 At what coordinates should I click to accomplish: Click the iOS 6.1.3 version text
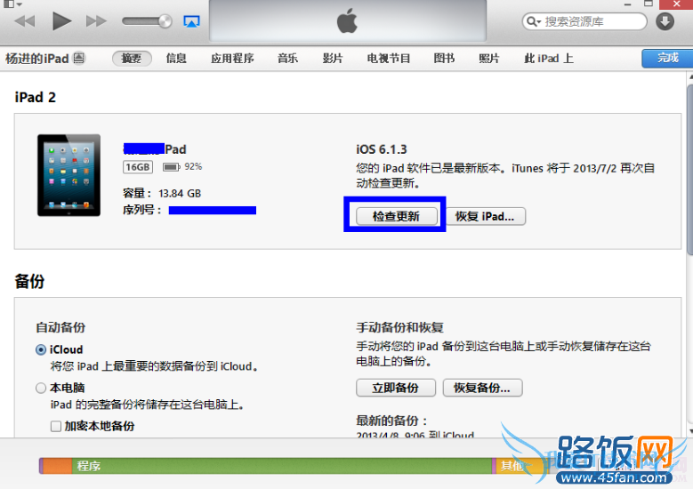tap(382, 149)
